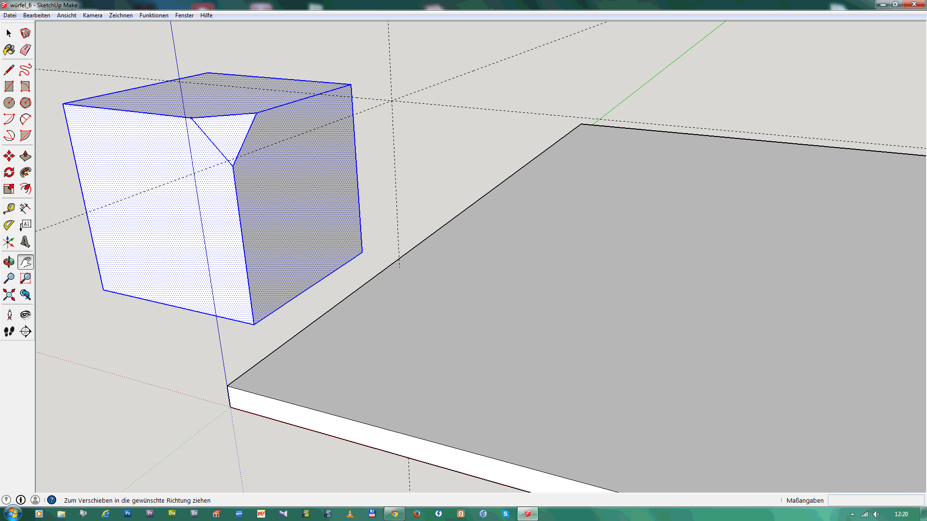Activate the Eraser tool
The image size is (927, 521).
pos(26,50)
